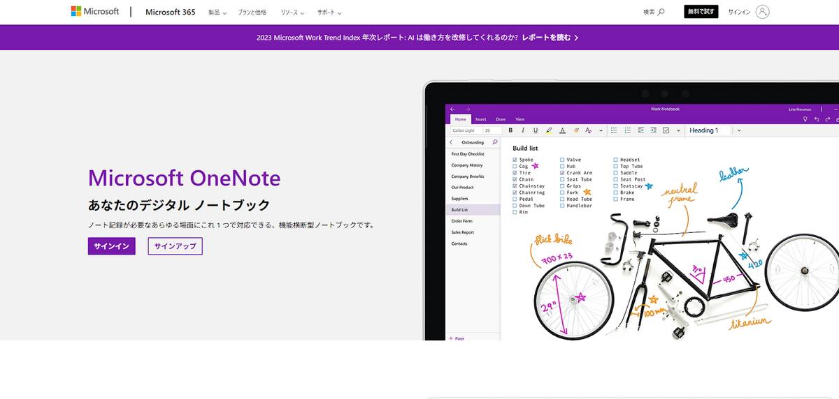Switch to the Home ribbon tab
The height and width of the screenshot is (399, 839).
[461, 119]
